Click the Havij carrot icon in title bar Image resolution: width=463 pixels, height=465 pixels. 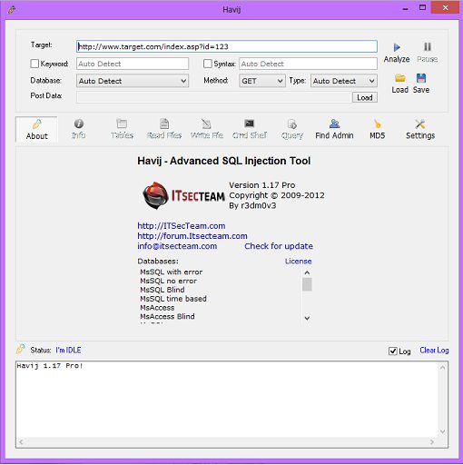tap(12, 10)
